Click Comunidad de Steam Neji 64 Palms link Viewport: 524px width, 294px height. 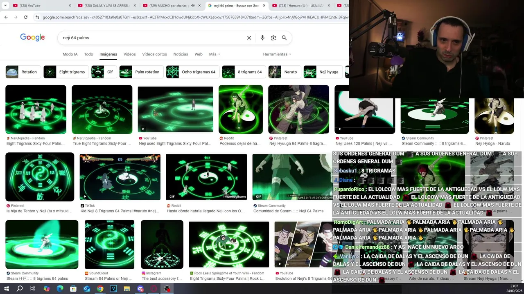(288, 211)
